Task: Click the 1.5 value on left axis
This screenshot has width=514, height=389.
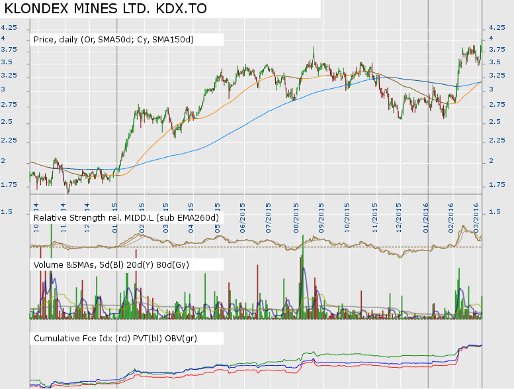Action: click(7, 212)
